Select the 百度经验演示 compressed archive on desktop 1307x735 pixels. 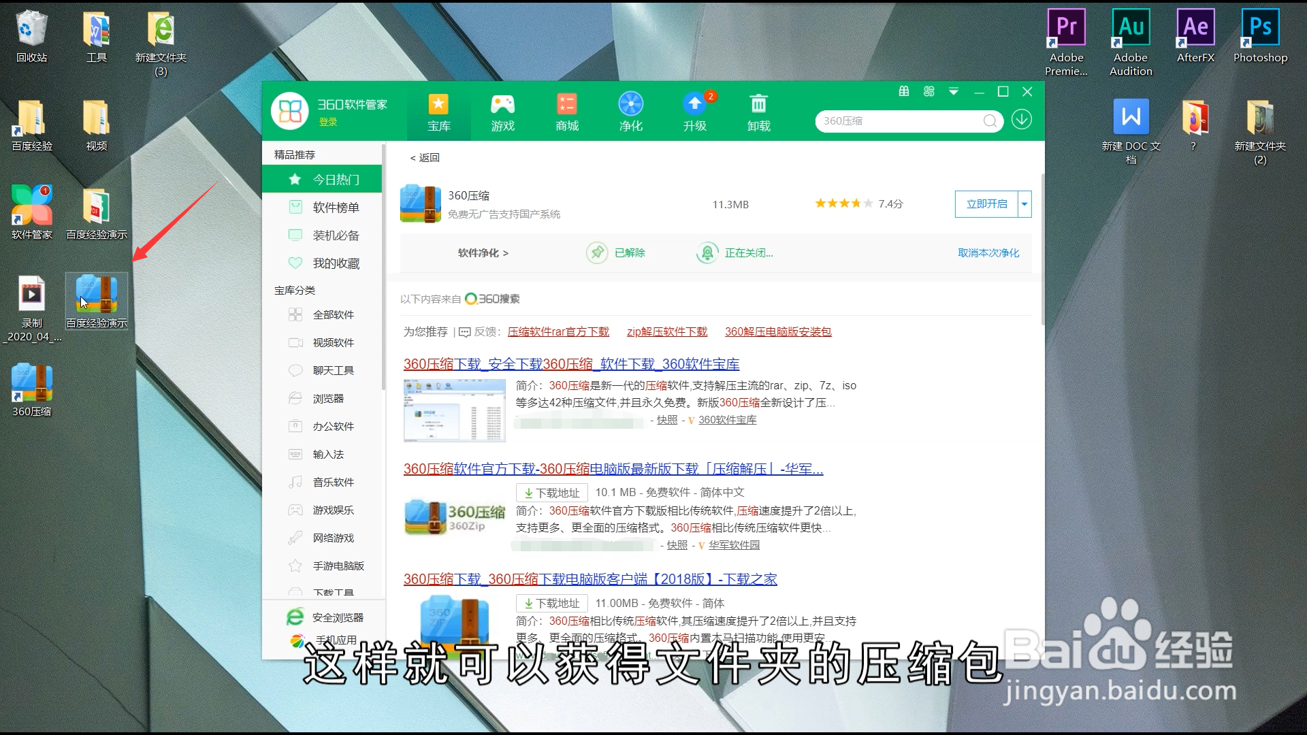[96, 301]
